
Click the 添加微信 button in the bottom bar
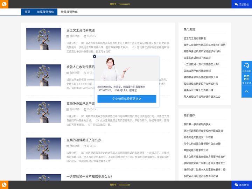241,185
